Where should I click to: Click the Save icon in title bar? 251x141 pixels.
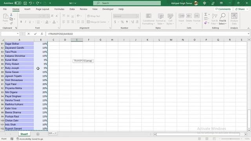tap(25, 3)
